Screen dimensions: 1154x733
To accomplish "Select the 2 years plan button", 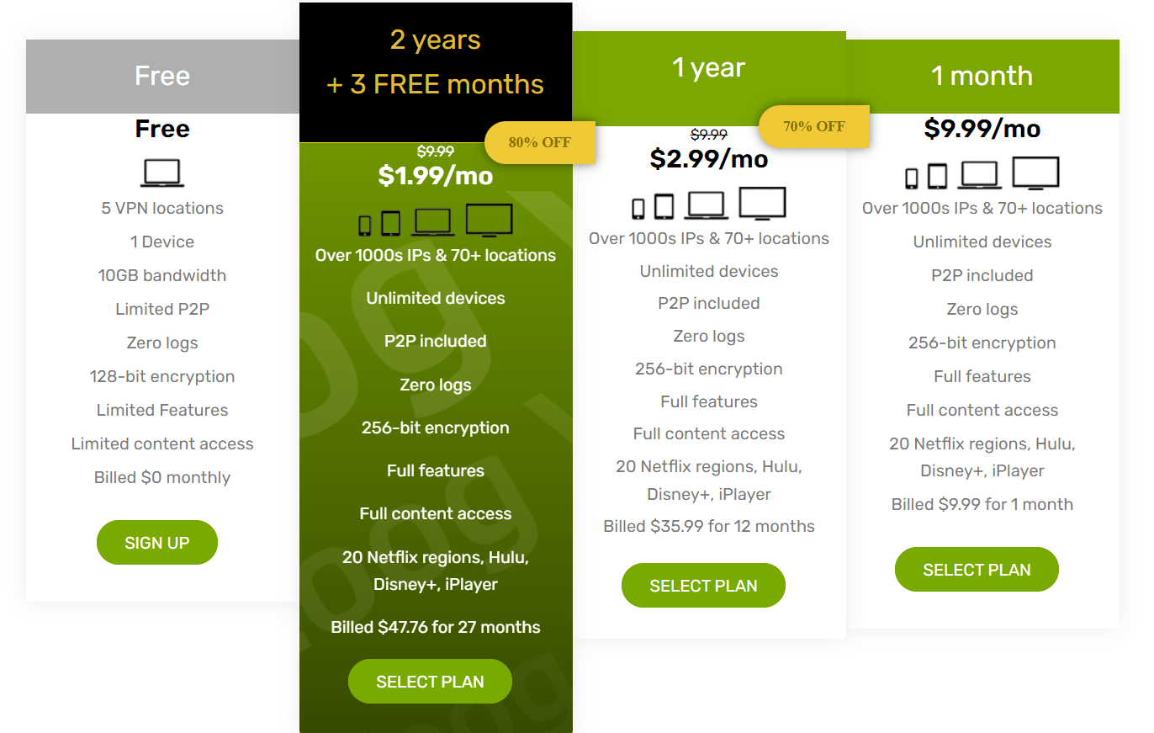I will tap(430, 682).
